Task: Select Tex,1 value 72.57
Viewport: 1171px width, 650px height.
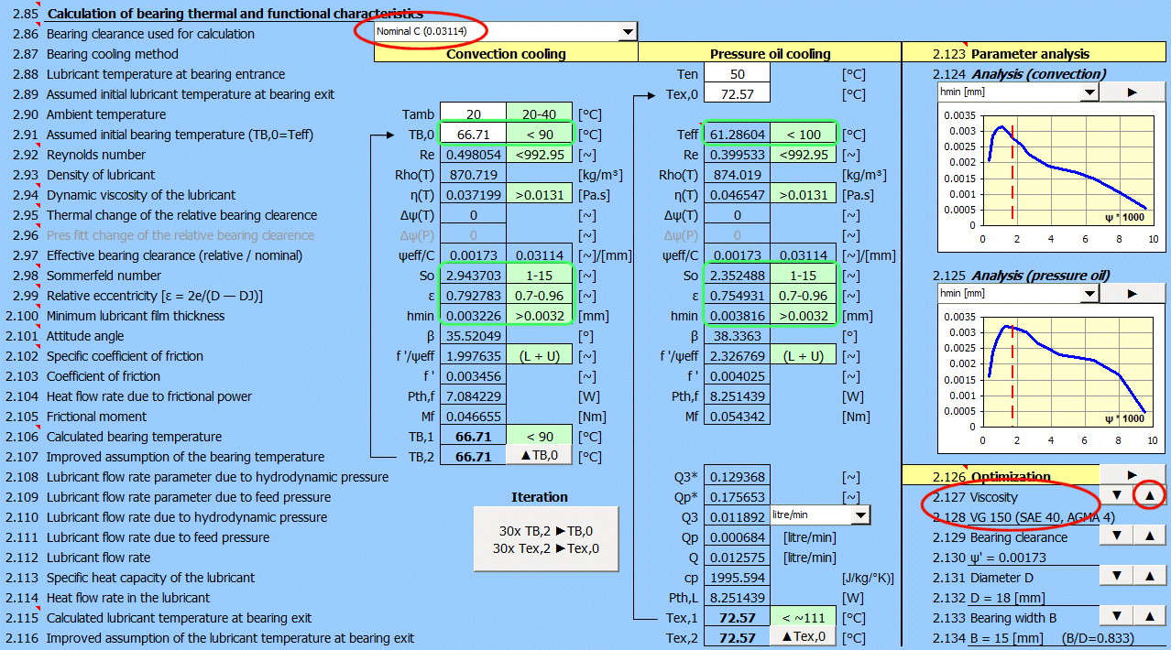Action: [x=737, y=617]
